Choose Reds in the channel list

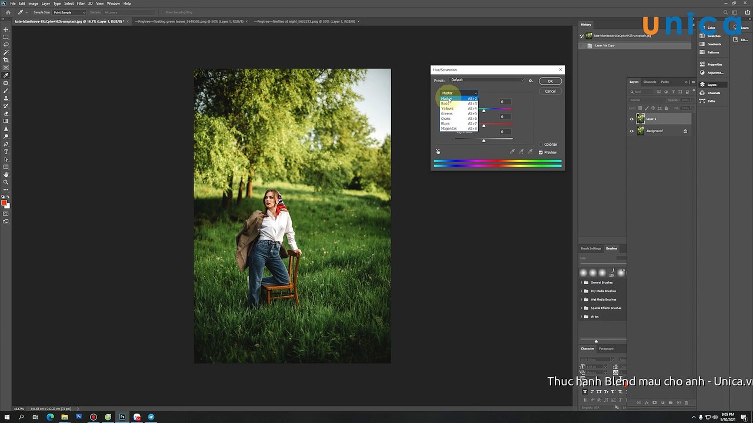[x=459, y=103]
